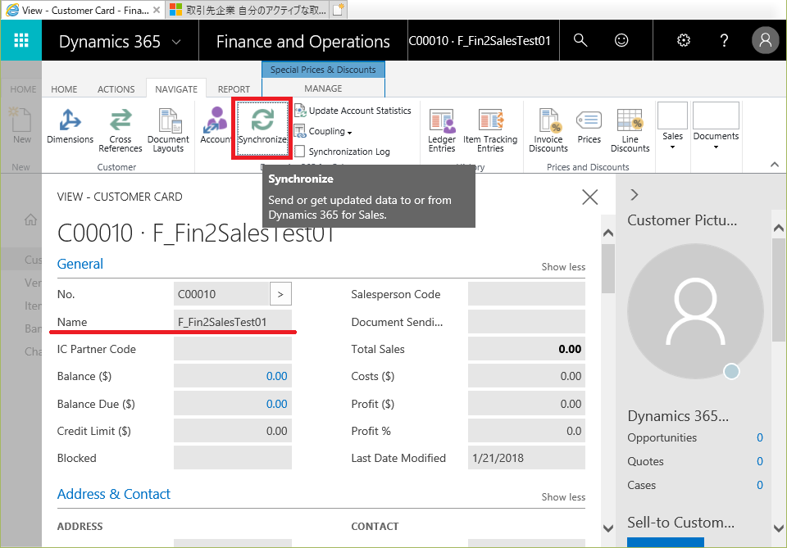787x548 pixels.
Task: Click the help question mark icon
Action: click(724, 40)
